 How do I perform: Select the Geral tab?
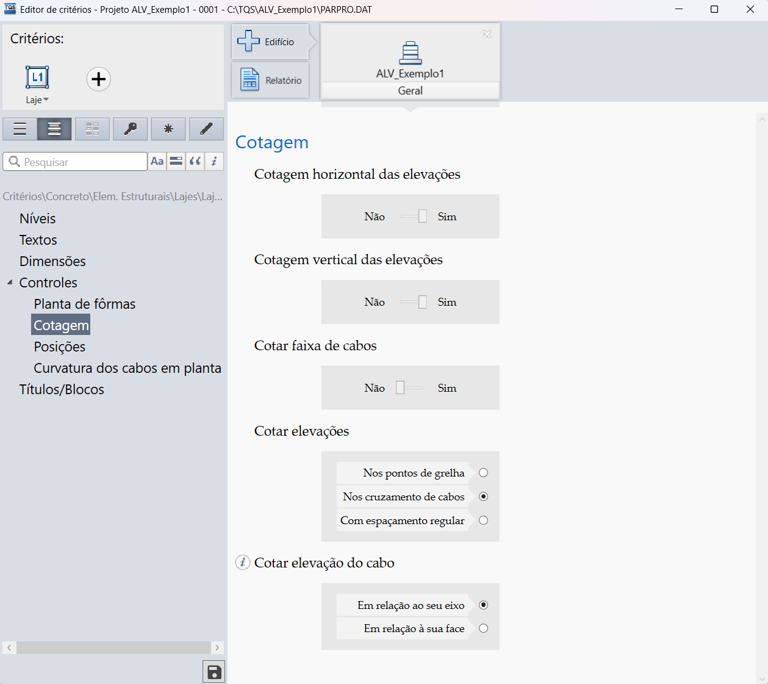[410, 90]
